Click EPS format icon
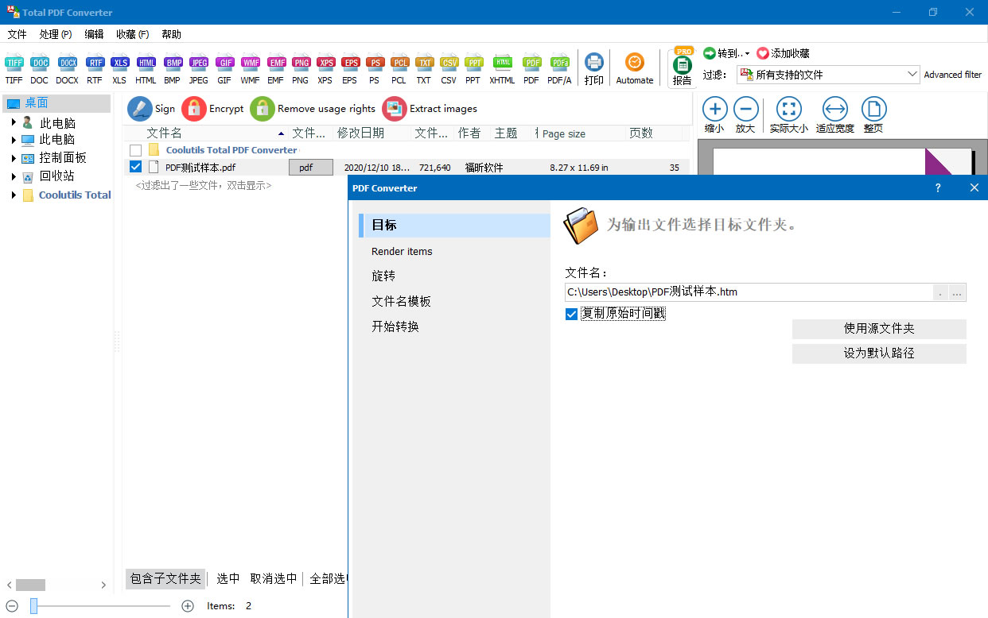Screen dimensions: 988x618 pyautogui.click(x=349, y=63)
